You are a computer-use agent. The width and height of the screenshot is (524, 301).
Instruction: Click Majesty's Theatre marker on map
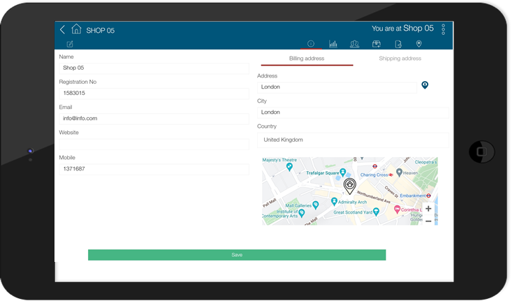(x=289, y=167)
